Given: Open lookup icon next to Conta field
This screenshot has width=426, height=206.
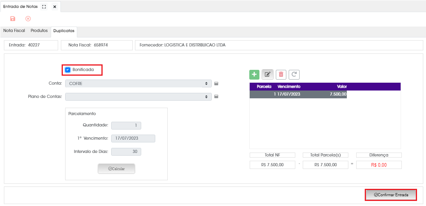Looking at the screenshot, I should [x=216, y=83].
